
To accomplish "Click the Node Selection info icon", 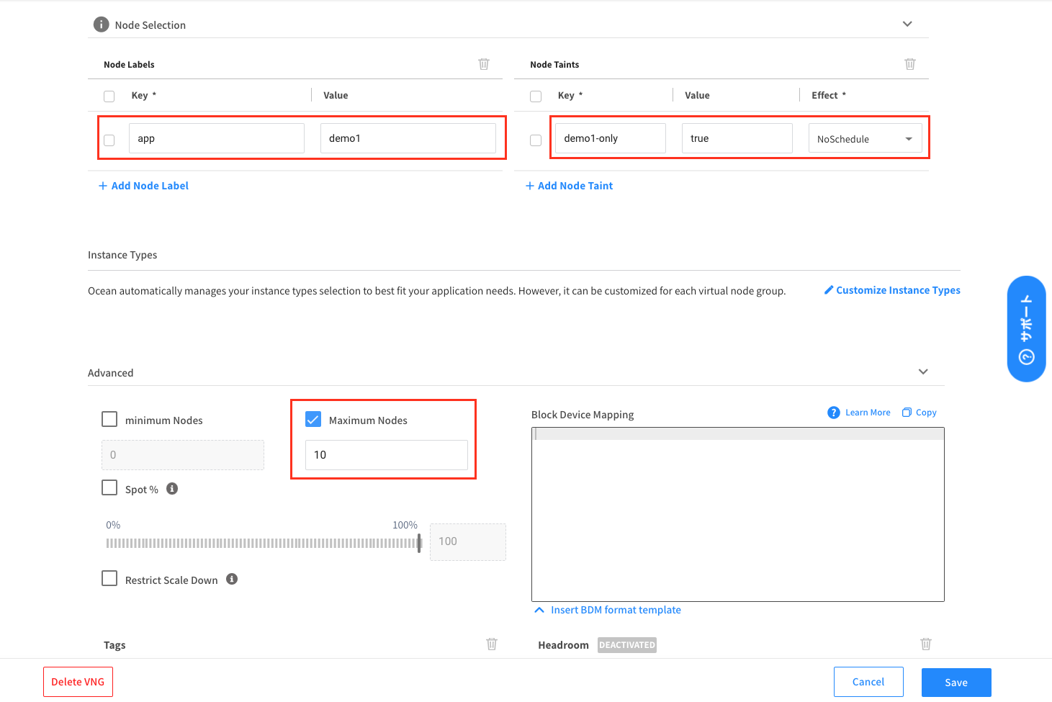I will pos(101,24).
